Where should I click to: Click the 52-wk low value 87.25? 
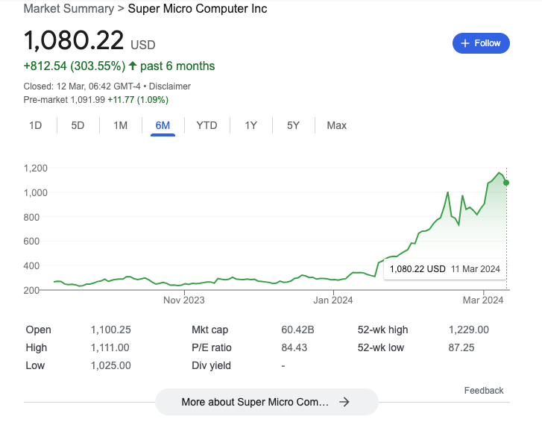(461, 347)
